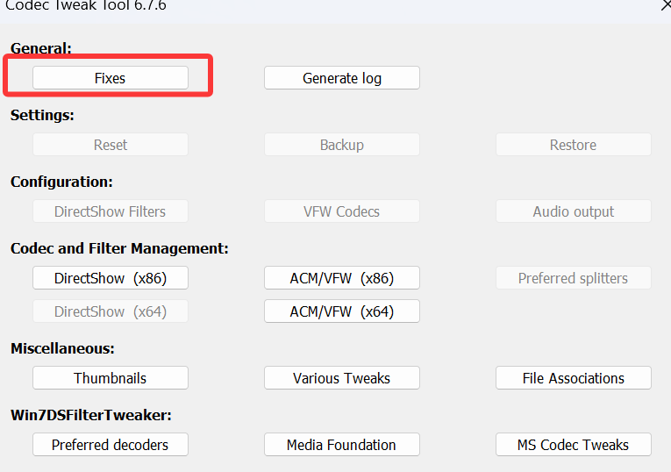
Task: Close the Codec Tweak Tool window
Action: [664, 5]
